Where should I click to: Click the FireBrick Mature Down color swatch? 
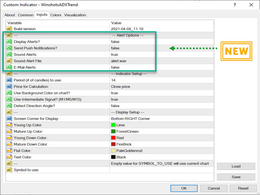(x=113, y=144)
